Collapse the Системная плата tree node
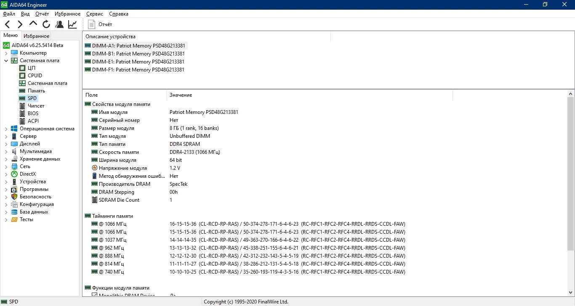Viewport: 575px width, 306px height. coord(6,61)
